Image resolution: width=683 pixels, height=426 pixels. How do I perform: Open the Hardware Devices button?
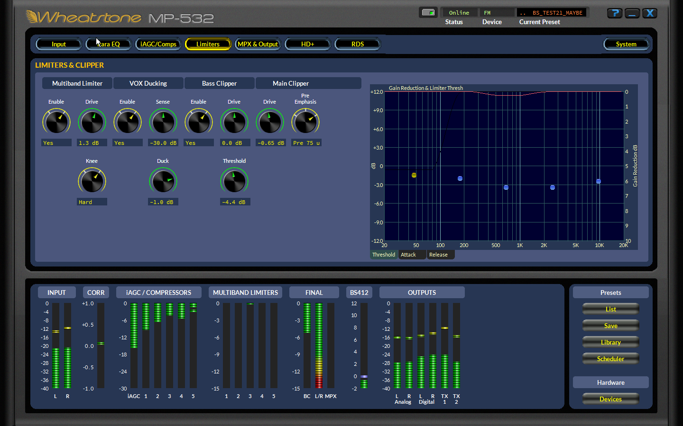[611, 399]
